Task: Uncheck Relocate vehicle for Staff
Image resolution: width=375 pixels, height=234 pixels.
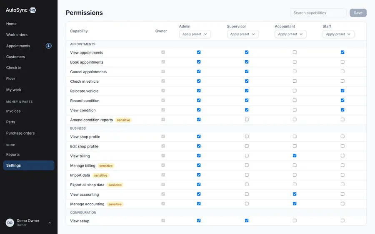Action: 342,91
